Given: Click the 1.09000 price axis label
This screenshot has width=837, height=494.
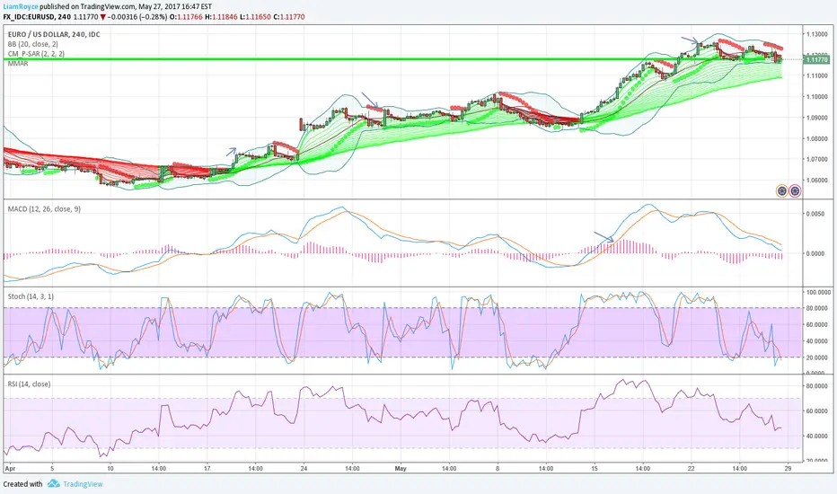Looking at the screenshot, I should coord(816,118).
